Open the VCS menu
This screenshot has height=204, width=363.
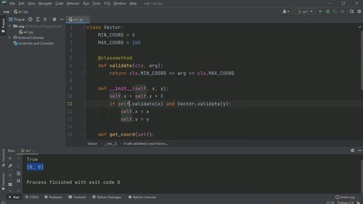click(x=107, y=3)
